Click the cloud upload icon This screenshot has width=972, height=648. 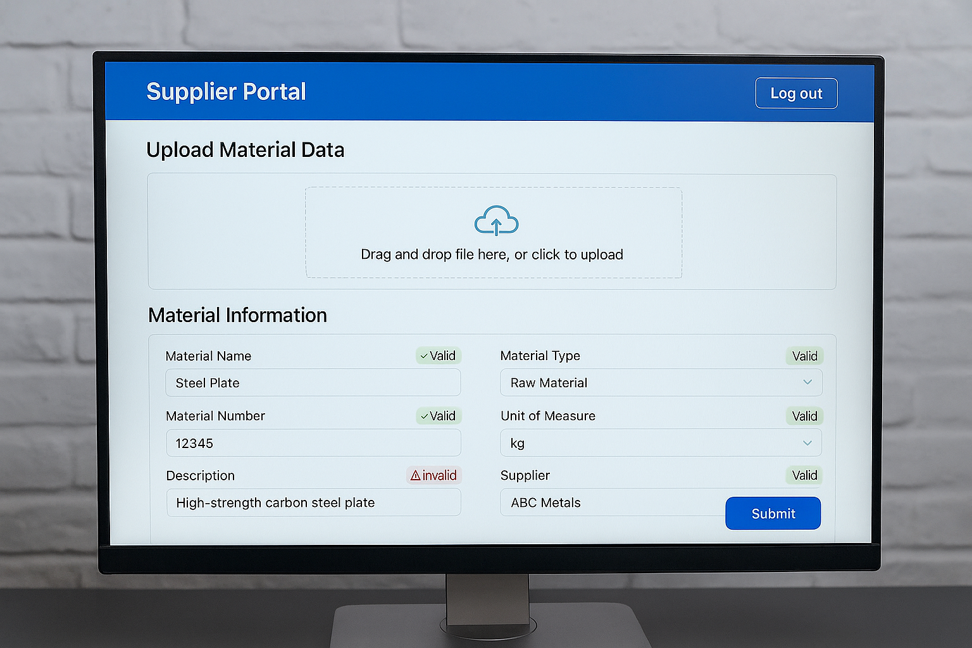coord(496,221)
